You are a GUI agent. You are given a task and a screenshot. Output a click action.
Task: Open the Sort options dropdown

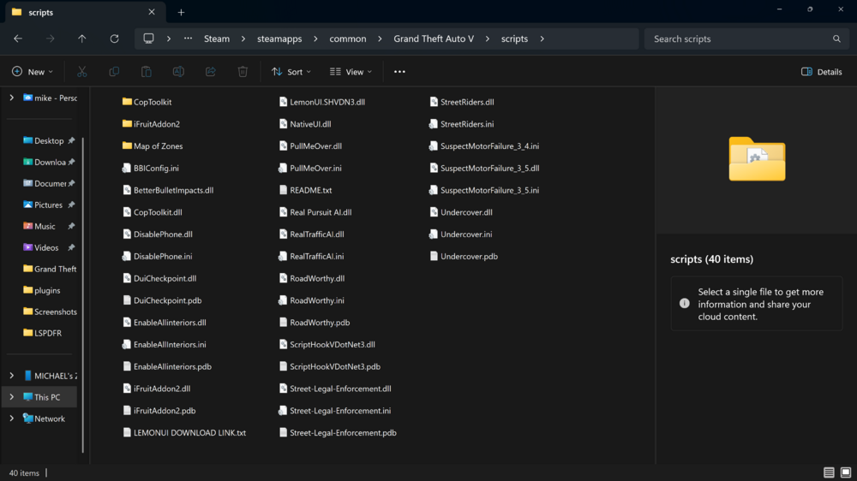point(291,72)
